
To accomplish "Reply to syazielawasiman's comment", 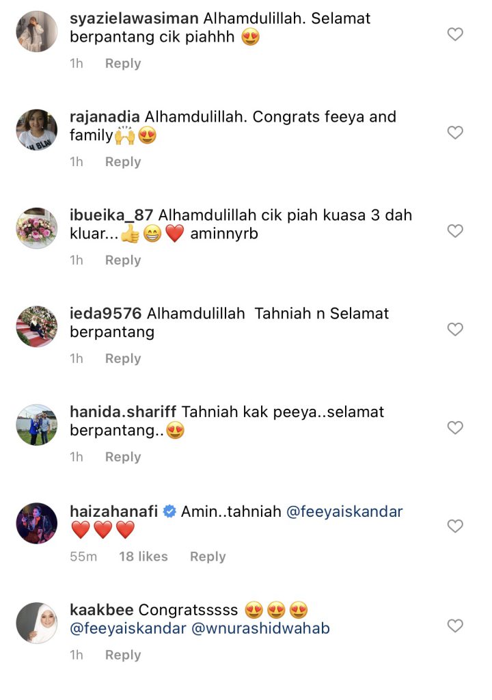I will (x=123, y=64).
